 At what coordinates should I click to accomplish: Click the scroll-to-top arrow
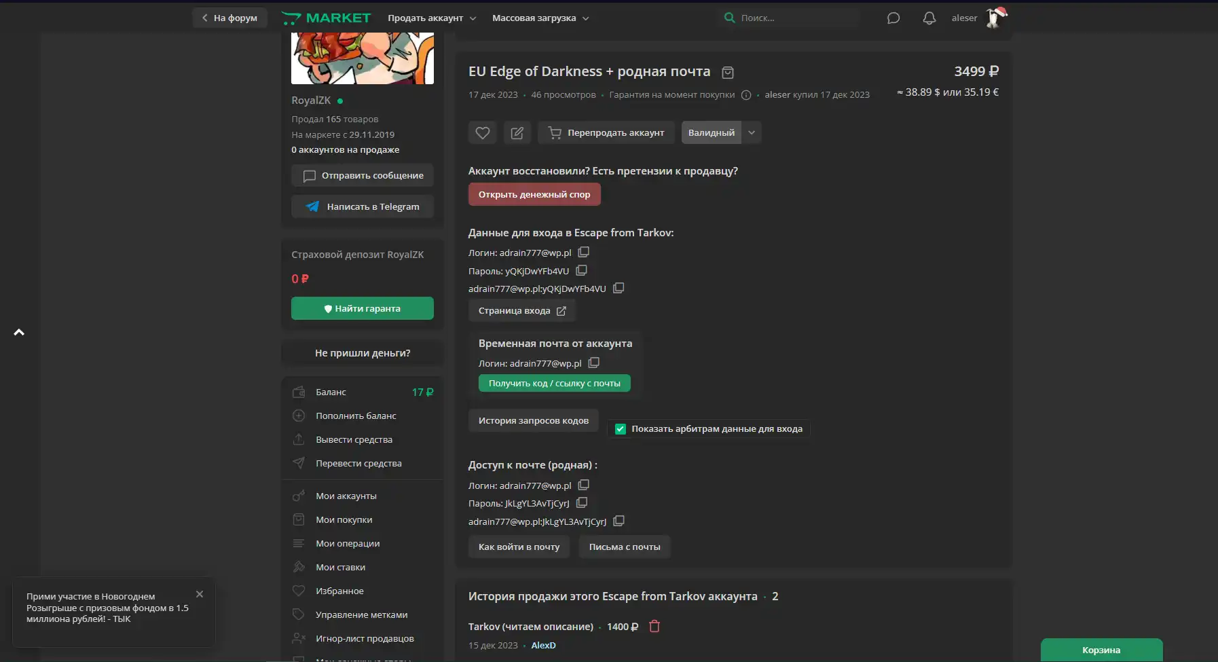[x=19, y=332]
